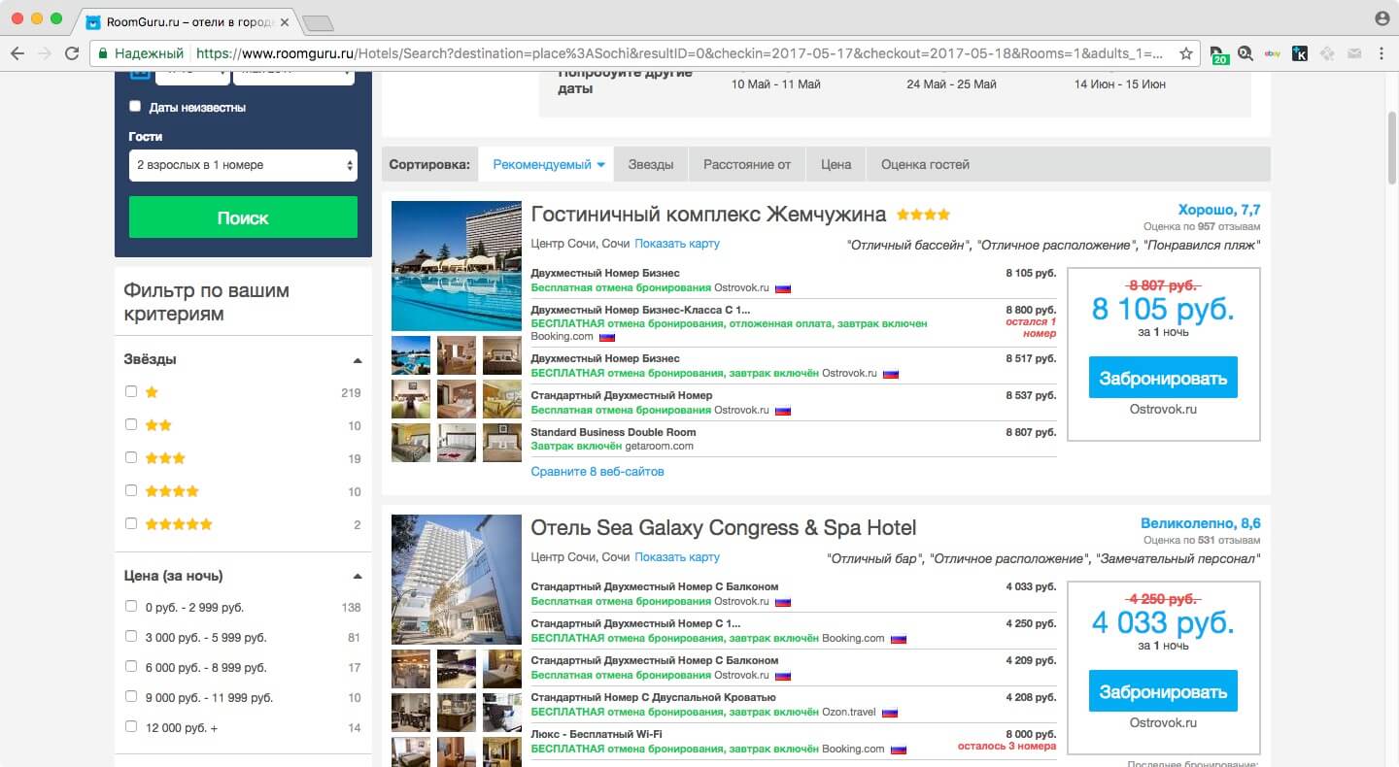Check price range 0 – 2 999 руб.

coord(131,606)
